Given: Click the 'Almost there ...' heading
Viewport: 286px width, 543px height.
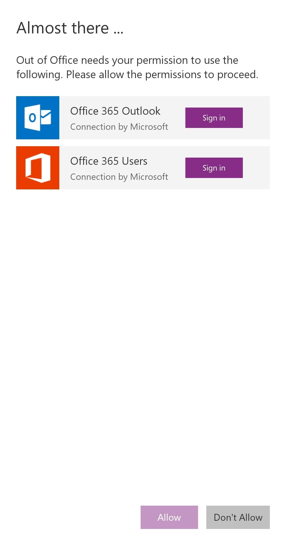Looking at the screenshot, I should [x=70, y=28].
